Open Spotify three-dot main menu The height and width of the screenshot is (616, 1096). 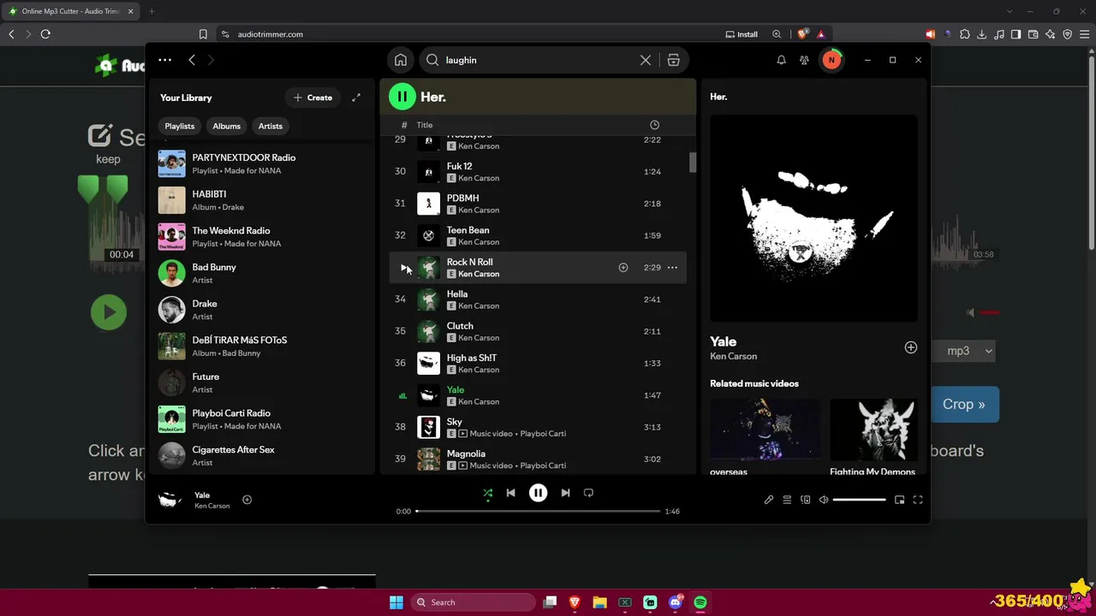[165, 60]
